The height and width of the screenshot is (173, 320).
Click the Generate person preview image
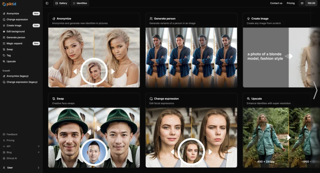coord(191,57)
